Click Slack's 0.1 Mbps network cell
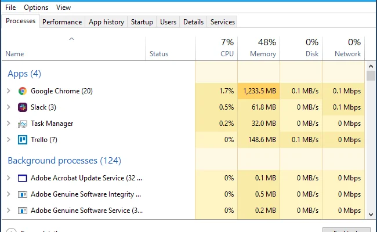The width and height of the screenshot is (377, 232). pos(343,107)
